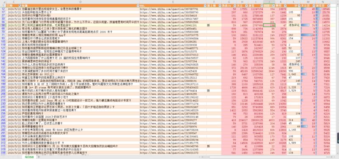This screenshot has width=339, height=159.
Task: Select row 12 header
Action: click(x=3, y=9)
